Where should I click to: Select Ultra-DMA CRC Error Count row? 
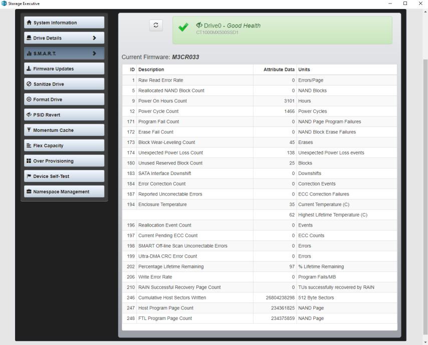coord(259,256)
